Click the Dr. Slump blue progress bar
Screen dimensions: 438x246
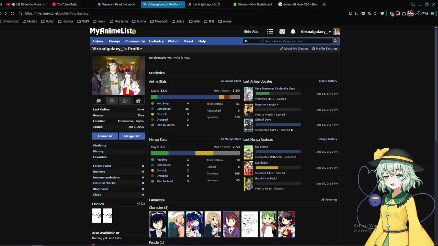tap(278, 151)
